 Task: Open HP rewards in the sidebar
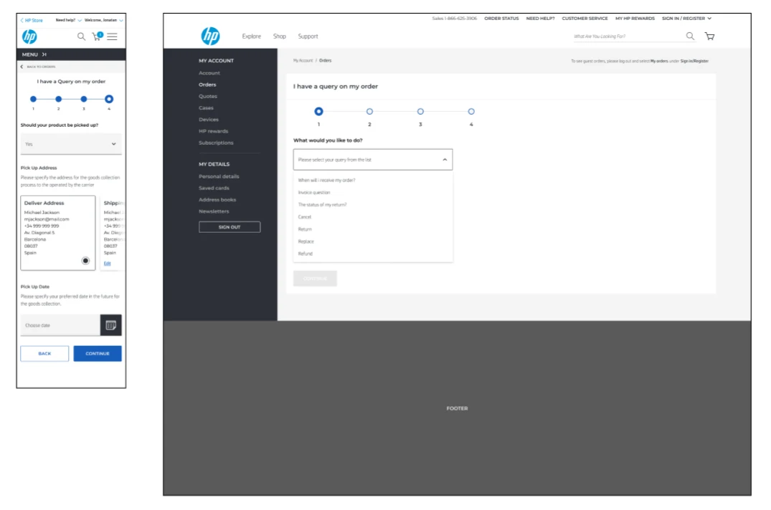pyautogui.click(x=214, y=132)
